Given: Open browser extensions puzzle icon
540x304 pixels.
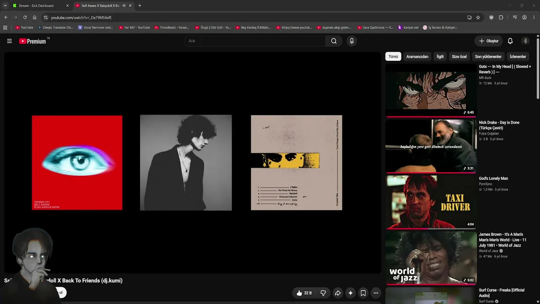Looking at the screenshot, I should point(501,17).
